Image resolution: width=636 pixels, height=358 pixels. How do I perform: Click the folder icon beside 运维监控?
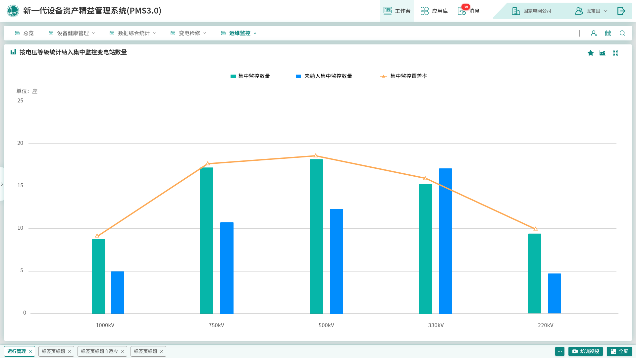(x=223, y=33)
